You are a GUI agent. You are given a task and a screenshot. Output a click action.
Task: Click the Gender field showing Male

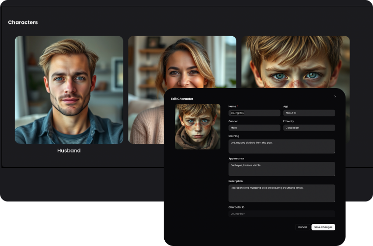pos(254,128)
